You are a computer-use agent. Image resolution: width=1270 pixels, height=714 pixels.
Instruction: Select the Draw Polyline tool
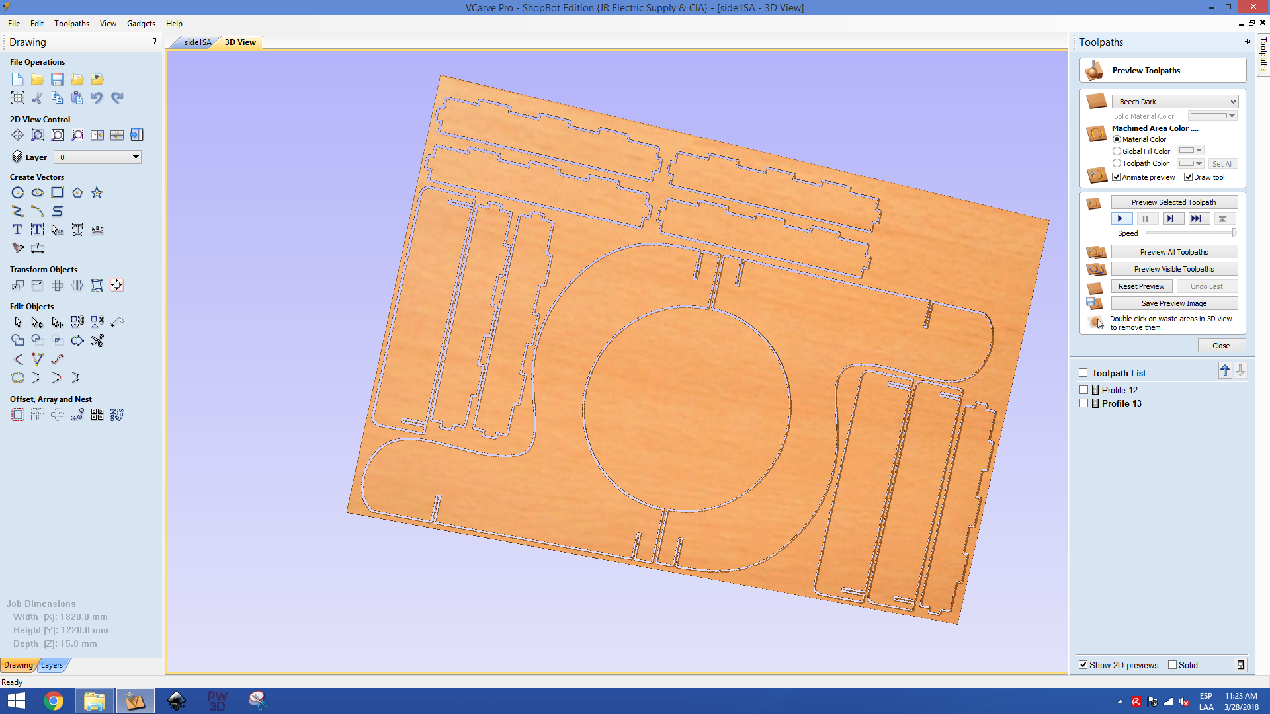coord(18,211)
